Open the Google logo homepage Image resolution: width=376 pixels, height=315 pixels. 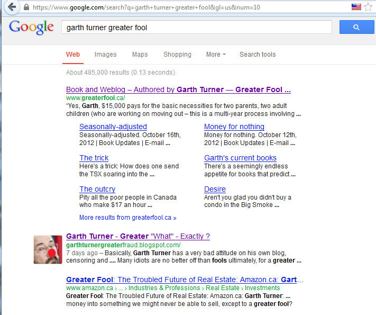(31, 27)
